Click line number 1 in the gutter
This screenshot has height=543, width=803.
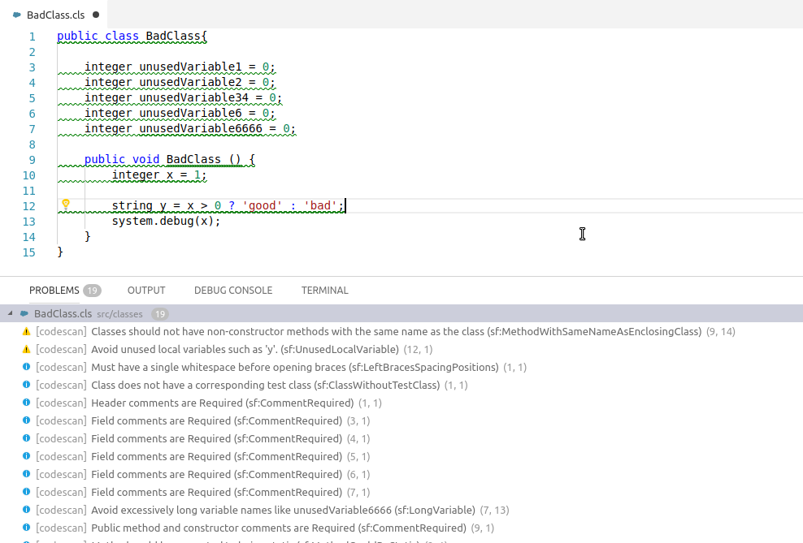pyautogui.click(x=33, y=37)
